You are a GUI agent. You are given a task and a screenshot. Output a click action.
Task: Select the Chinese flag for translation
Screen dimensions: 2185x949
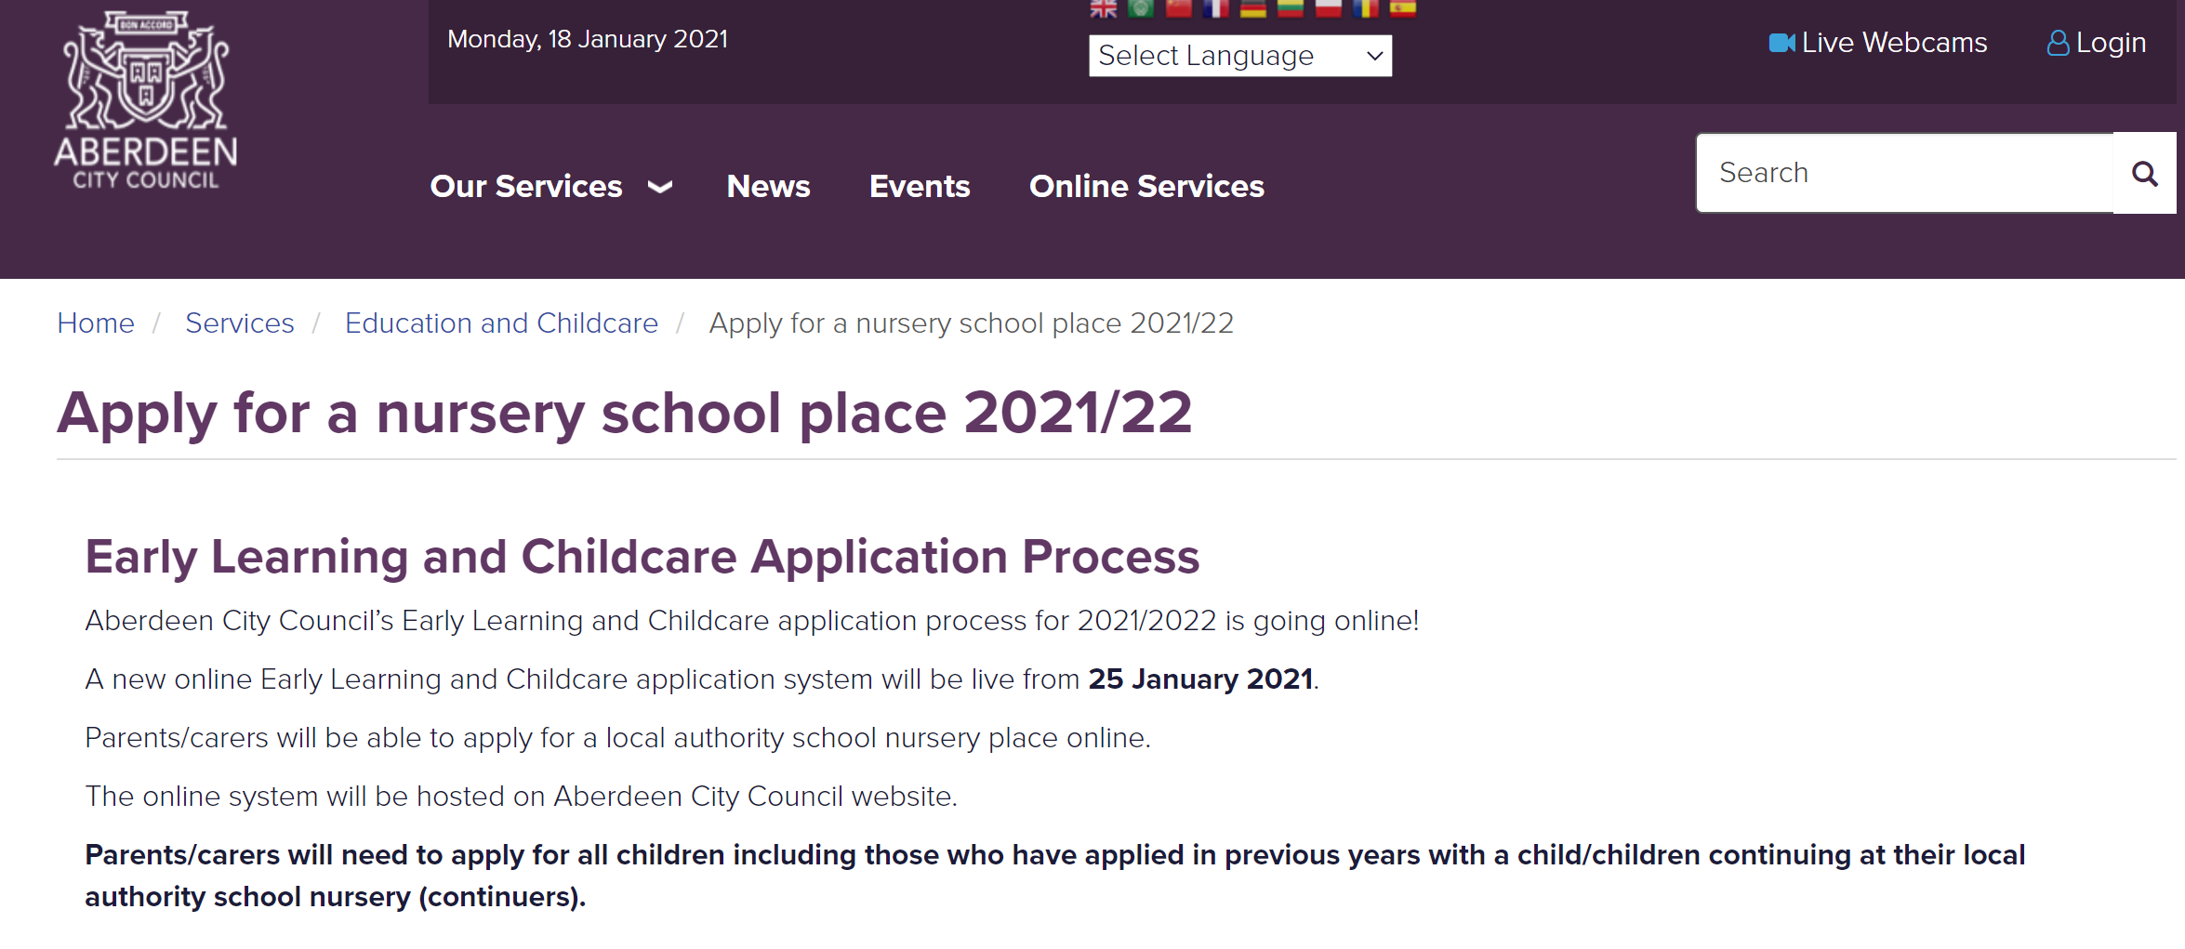point(1179,8)
